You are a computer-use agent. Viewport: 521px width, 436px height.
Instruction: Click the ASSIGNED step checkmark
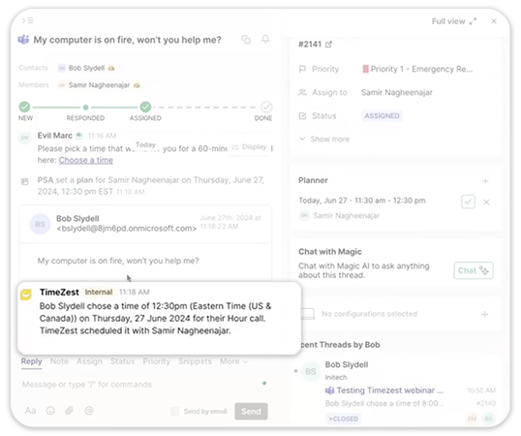pyautogui.click(x=145, y=107)
